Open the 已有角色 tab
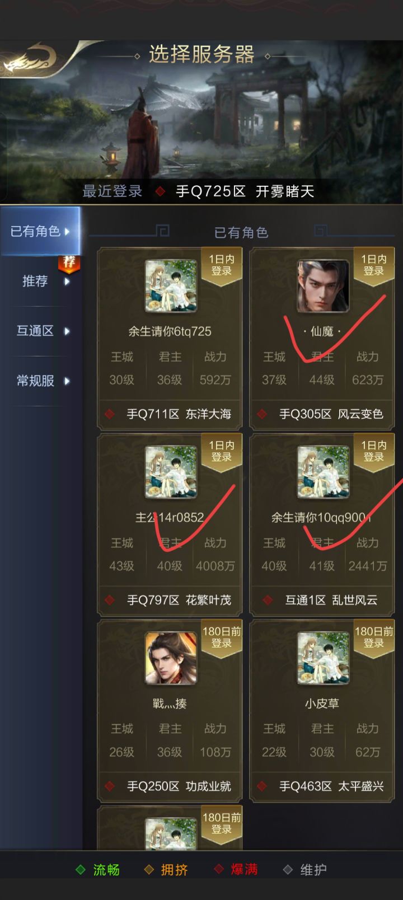Image resolution: width=403 pixels, height=900 pixels. tap(40, 231)
